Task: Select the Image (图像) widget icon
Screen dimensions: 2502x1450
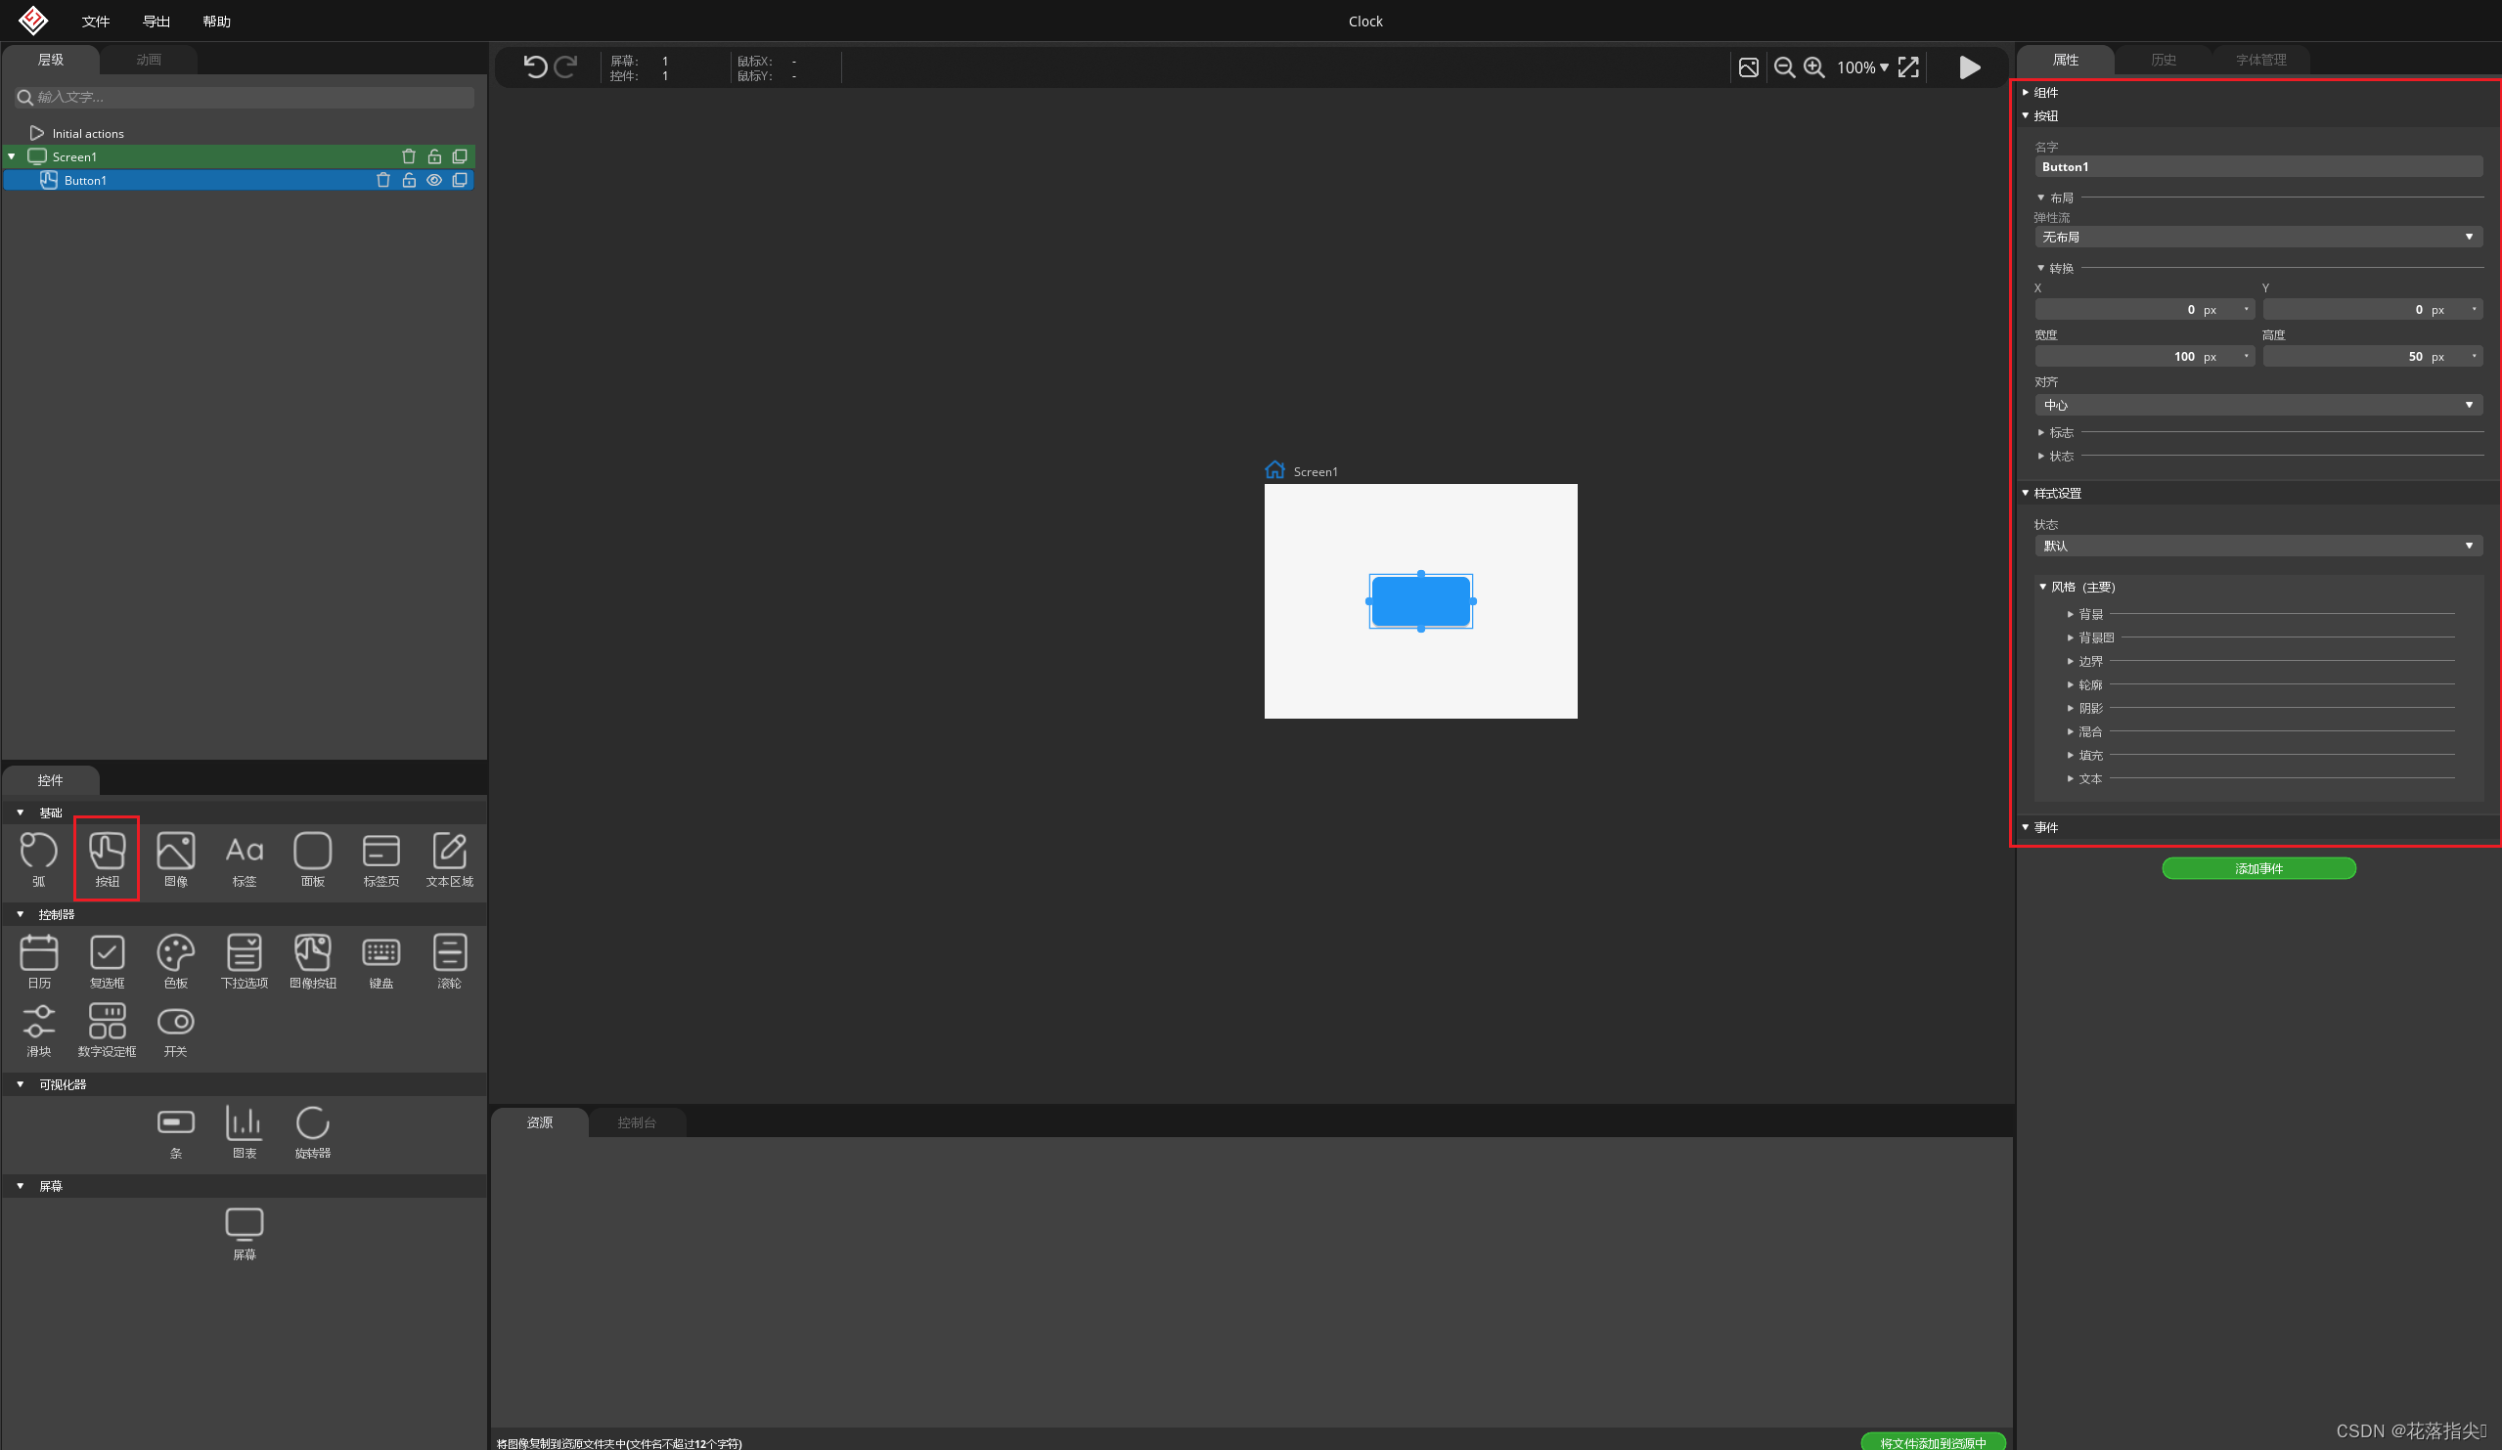Action: pos(176,852)
